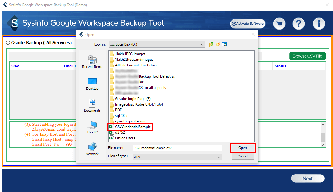Close the Open dialog window
333x192 pixels.
coord(253,34)
